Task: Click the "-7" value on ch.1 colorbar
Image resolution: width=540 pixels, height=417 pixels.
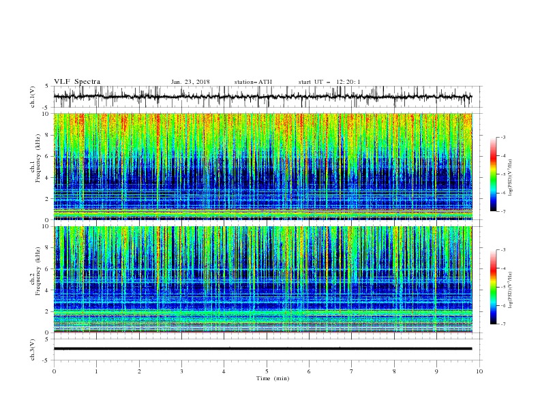Action: click(x=503, y=211)
